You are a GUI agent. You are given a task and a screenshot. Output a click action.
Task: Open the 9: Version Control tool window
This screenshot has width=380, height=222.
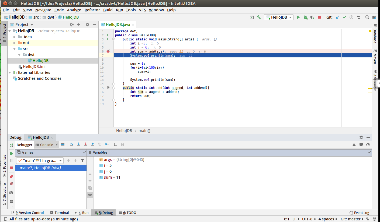[x=27, y=213]
